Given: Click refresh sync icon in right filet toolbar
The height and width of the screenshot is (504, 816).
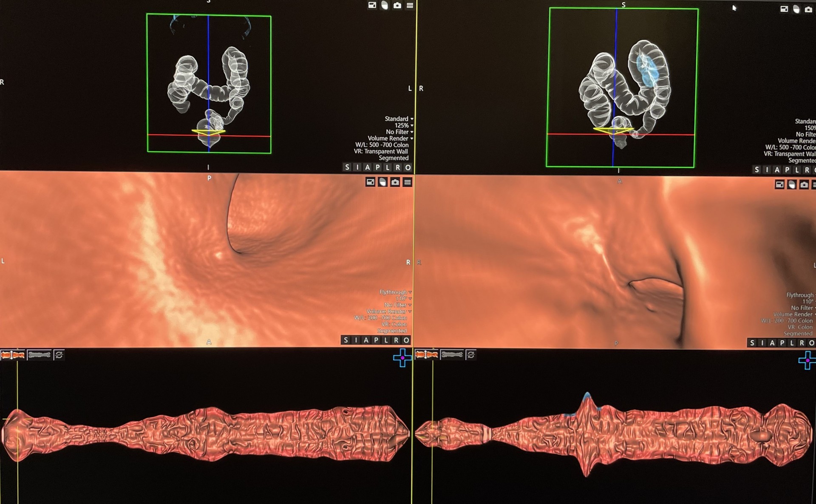Looking at the screenshot, I should [x=470, y=355].
